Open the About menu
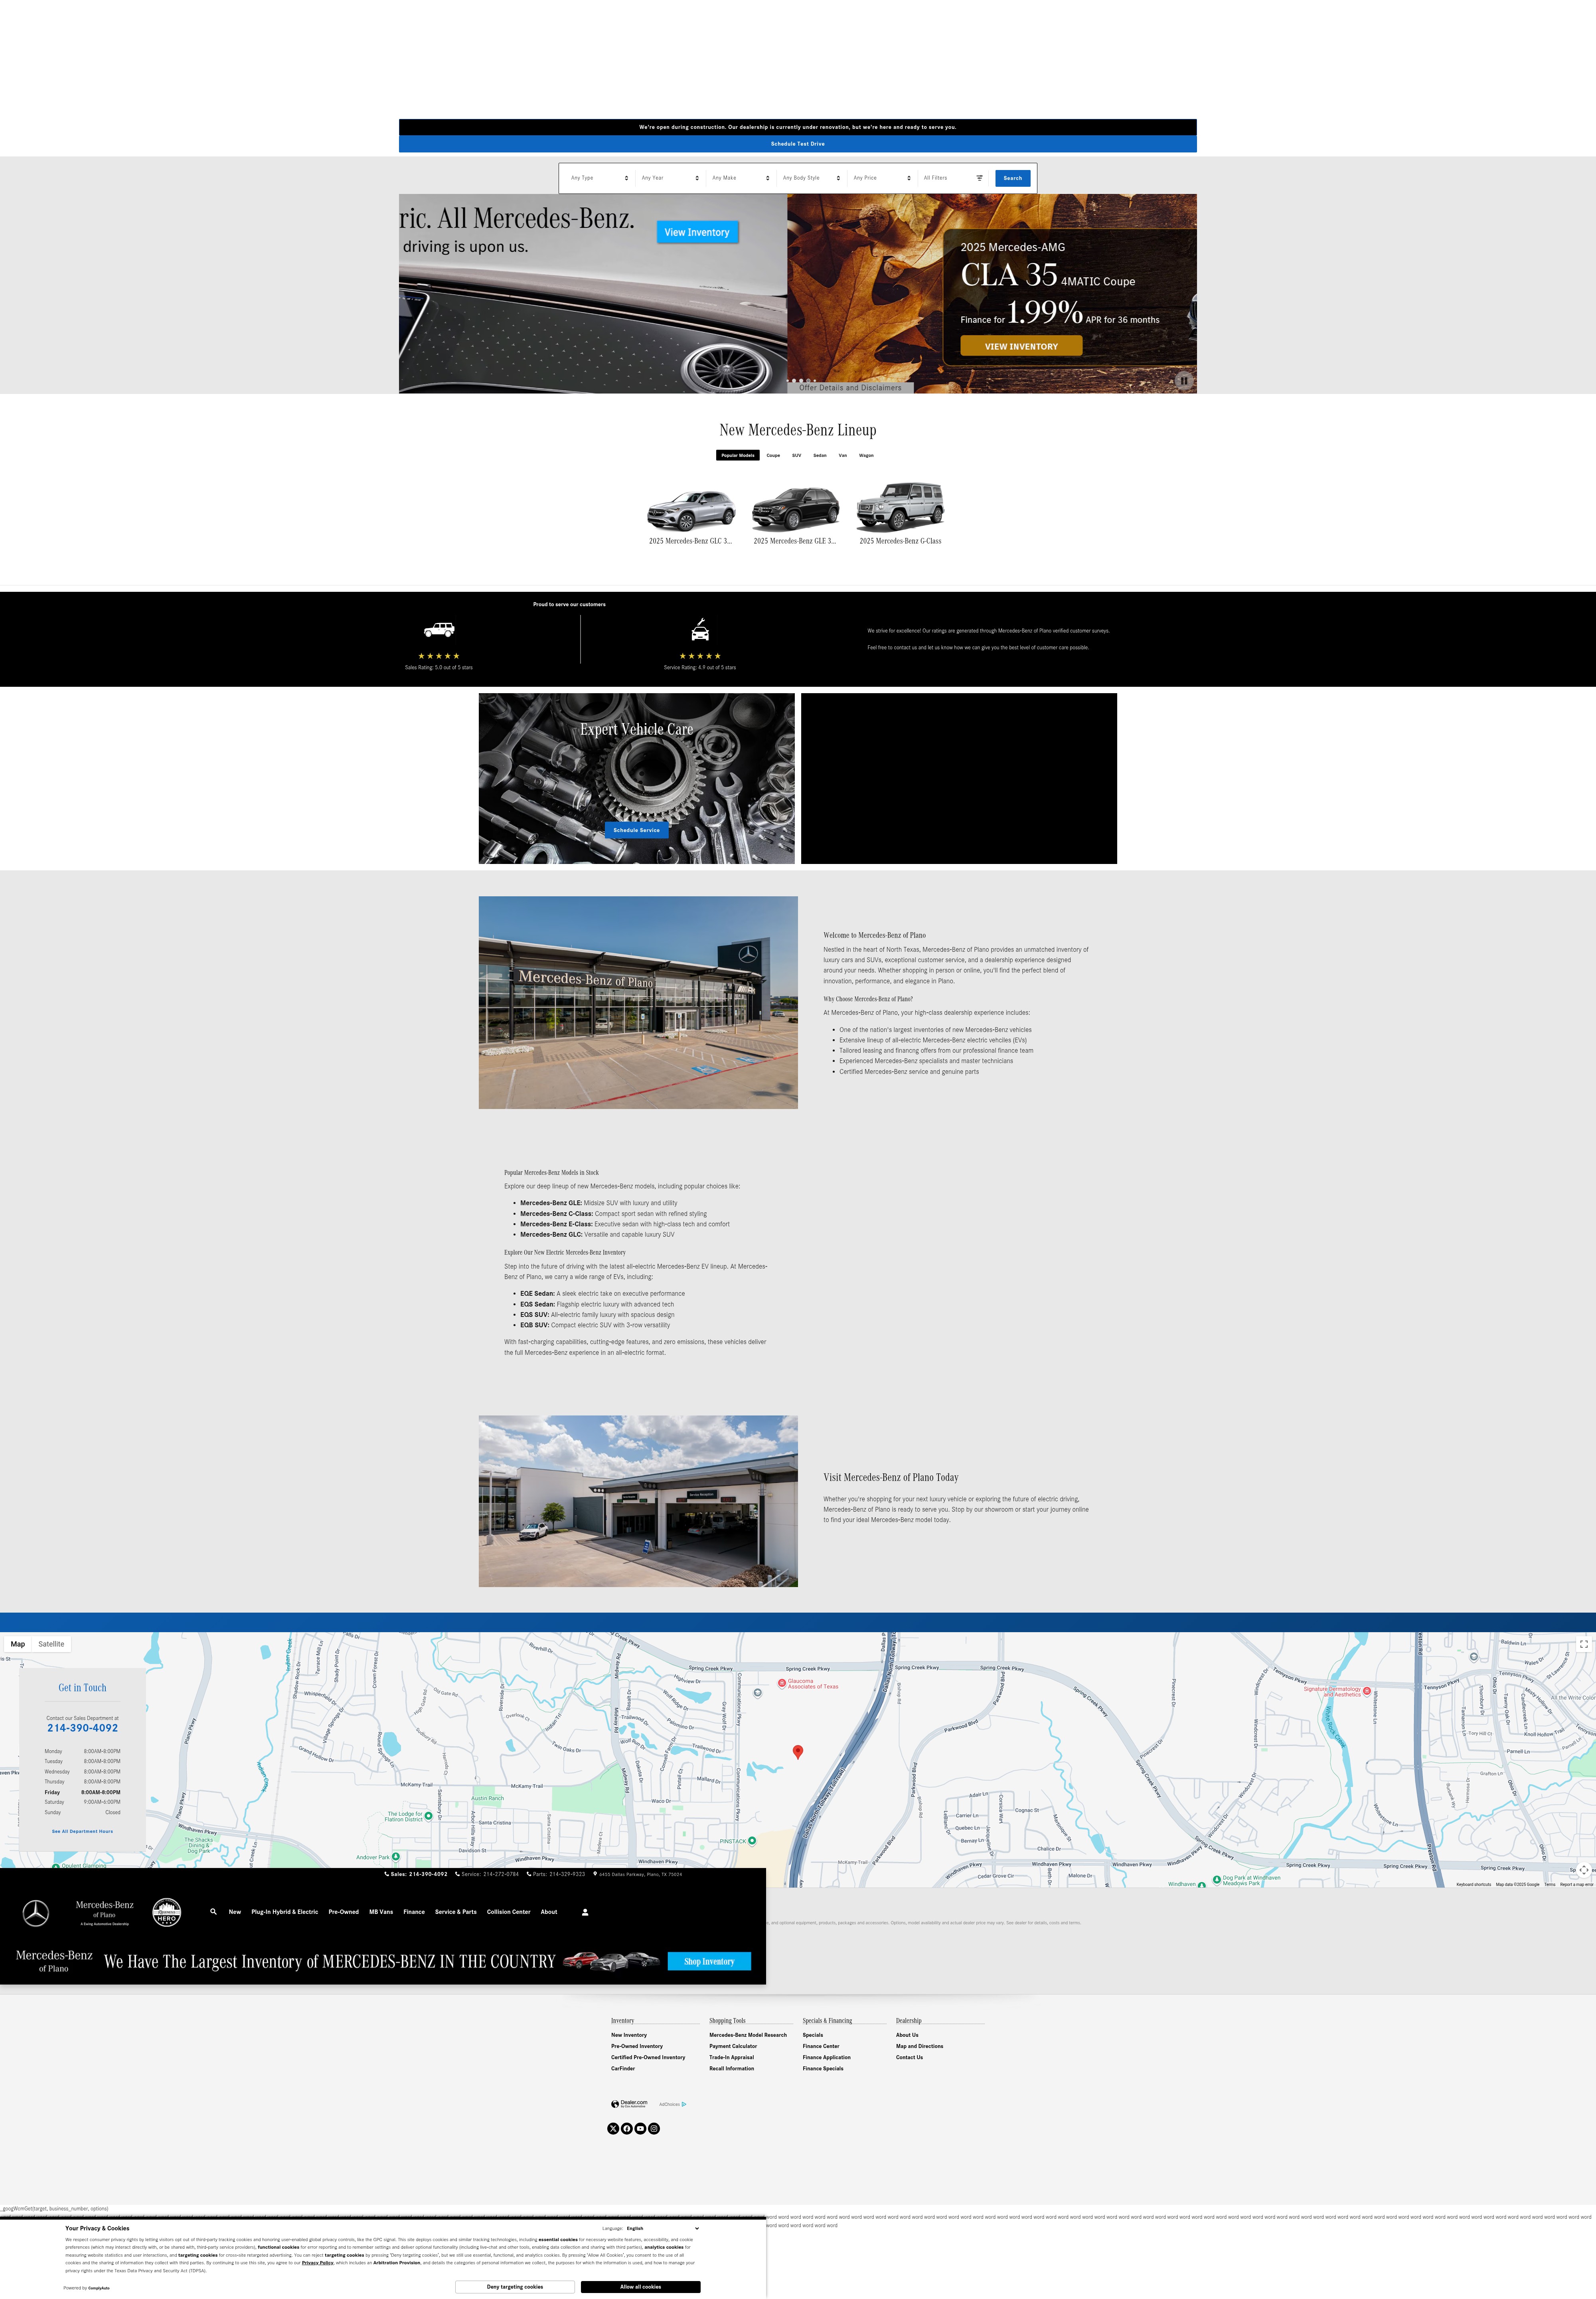Image resolution: width=1596 pixels, height=2299 pixels. (x=549, y=1912)
